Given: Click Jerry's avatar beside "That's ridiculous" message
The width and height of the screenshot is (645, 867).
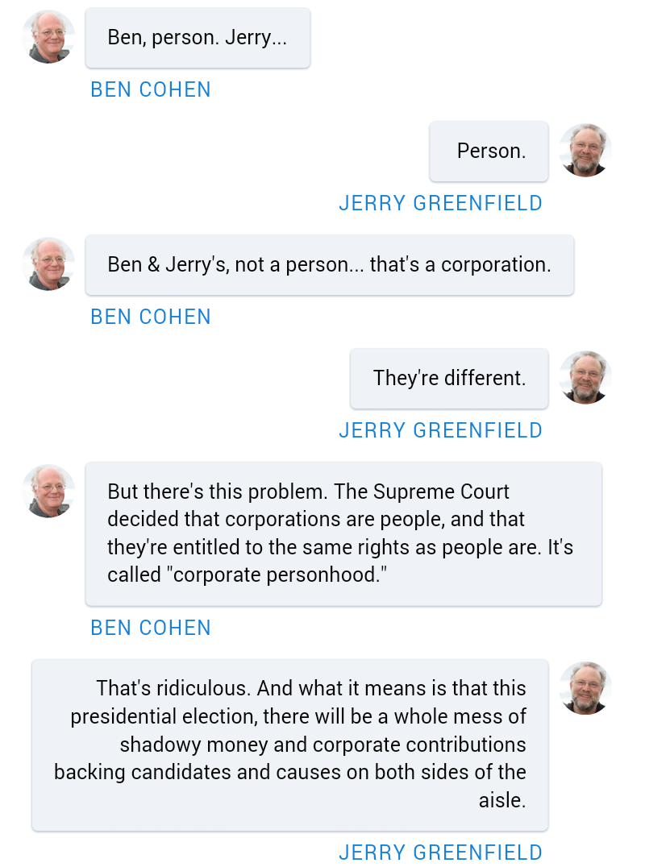Looking at the screenshot, I should tap(585, 689).
